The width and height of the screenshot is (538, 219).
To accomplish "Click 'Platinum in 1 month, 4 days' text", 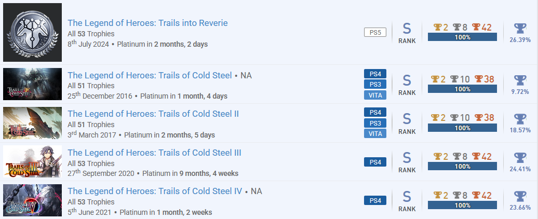I will pos(184,96).
